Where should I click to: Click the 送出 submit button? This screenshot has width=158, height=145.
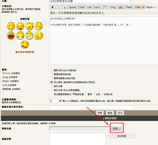click(110, 113)
